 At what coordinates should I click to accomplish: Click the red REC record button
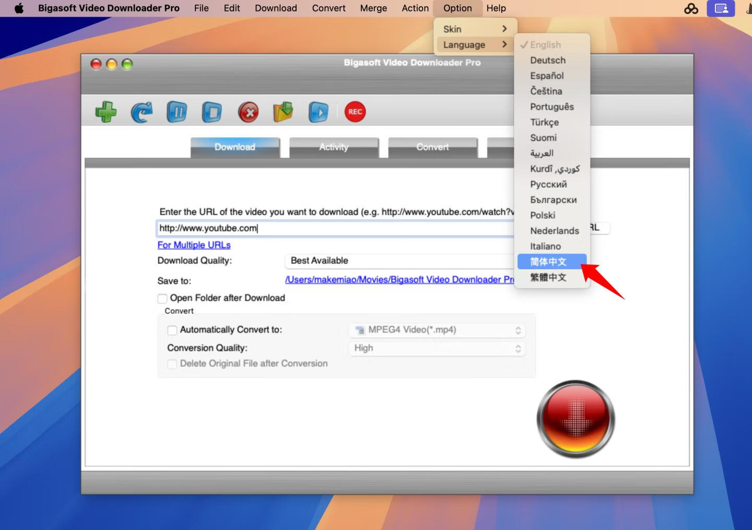point(355,112)
